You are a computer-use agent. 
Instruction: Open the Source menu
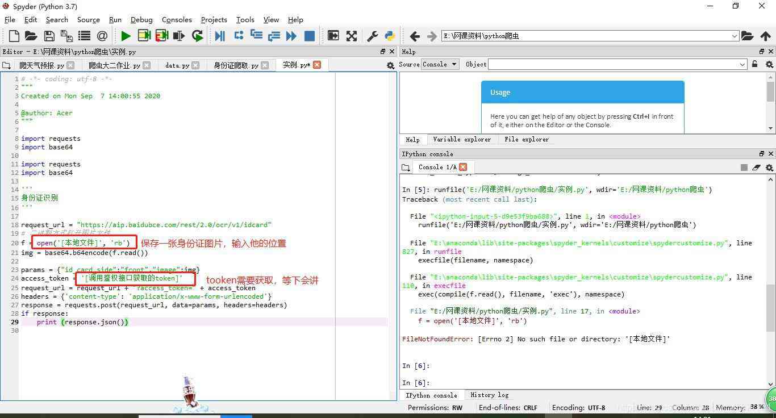pyautogui.click(x=88, y=19)
